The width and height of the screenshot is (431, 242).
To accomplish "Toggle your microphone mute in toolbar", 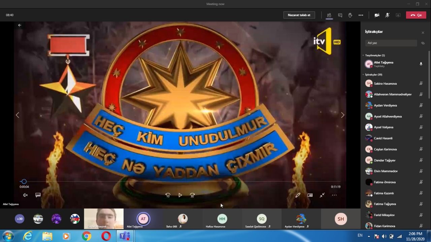I will (387, 15).
